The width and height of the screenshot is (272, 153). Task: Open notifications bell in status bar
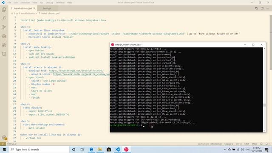(267, 144)
